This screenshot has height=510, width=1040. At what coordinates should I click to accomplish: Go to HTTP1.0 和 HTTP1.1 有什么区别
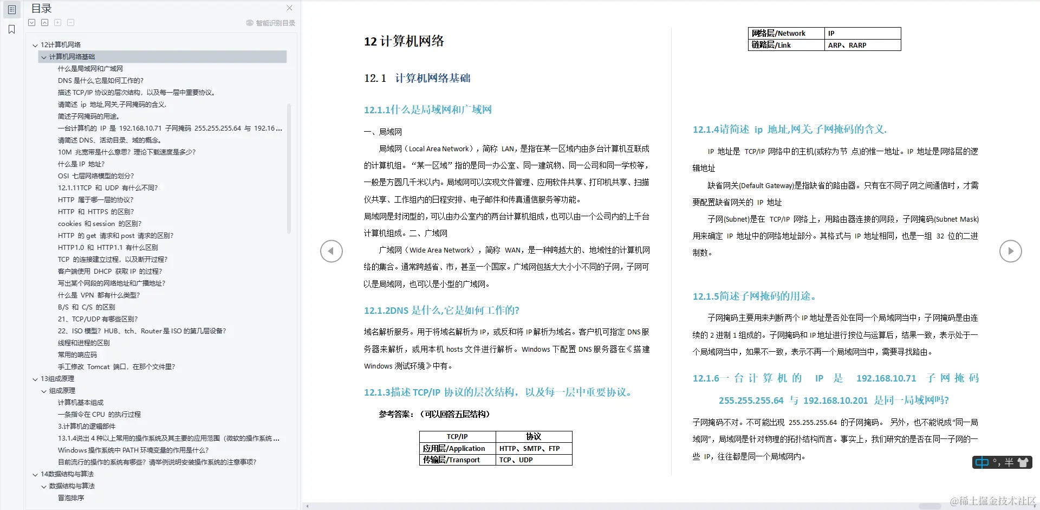tap(108, 248)
